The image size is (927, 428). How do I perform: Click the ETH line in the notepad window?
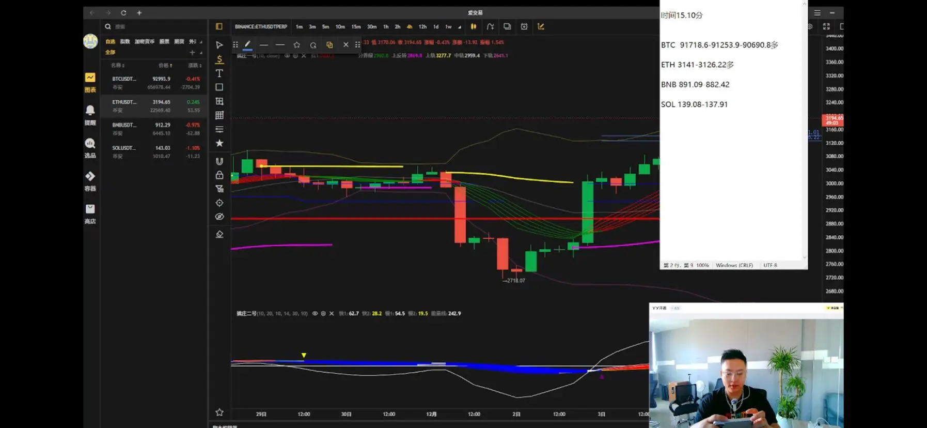point(697,65)
